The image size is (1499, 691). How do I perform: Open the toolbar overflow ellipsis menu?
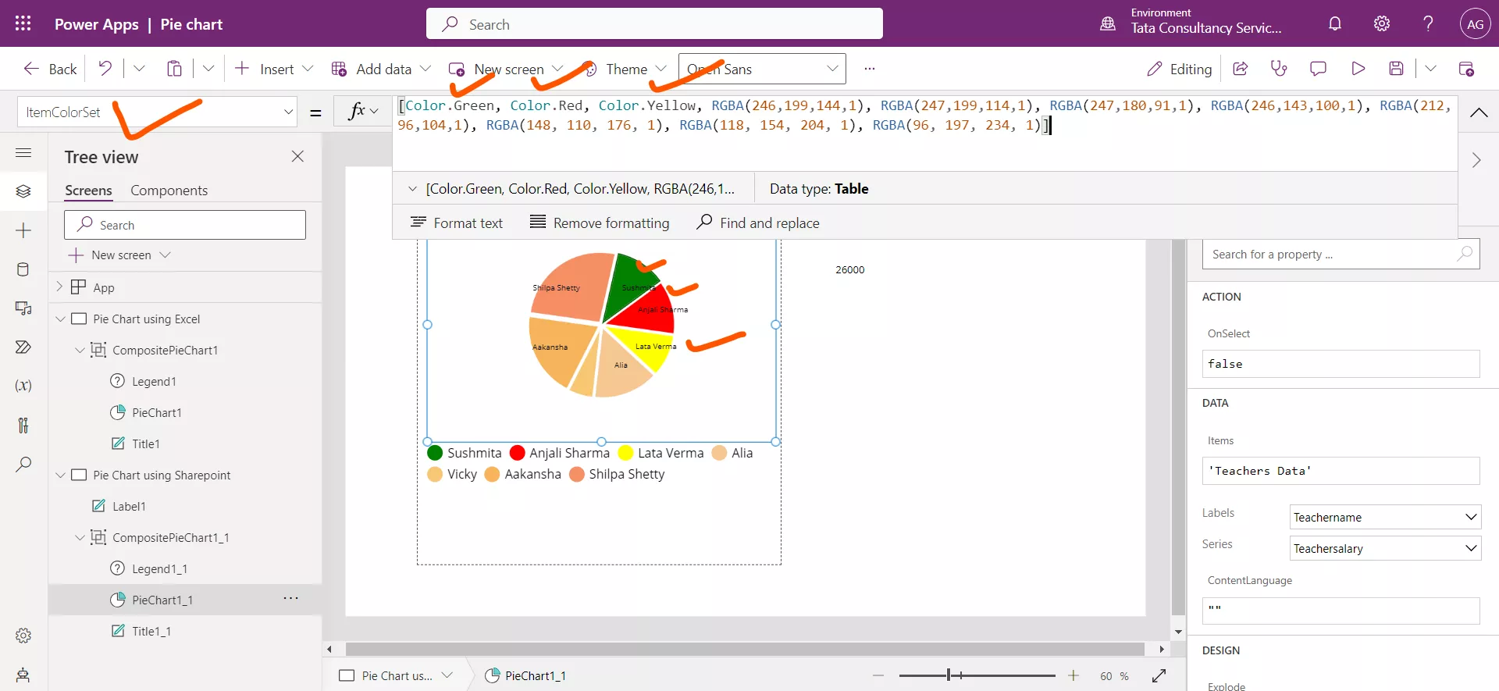pos(870,69)
